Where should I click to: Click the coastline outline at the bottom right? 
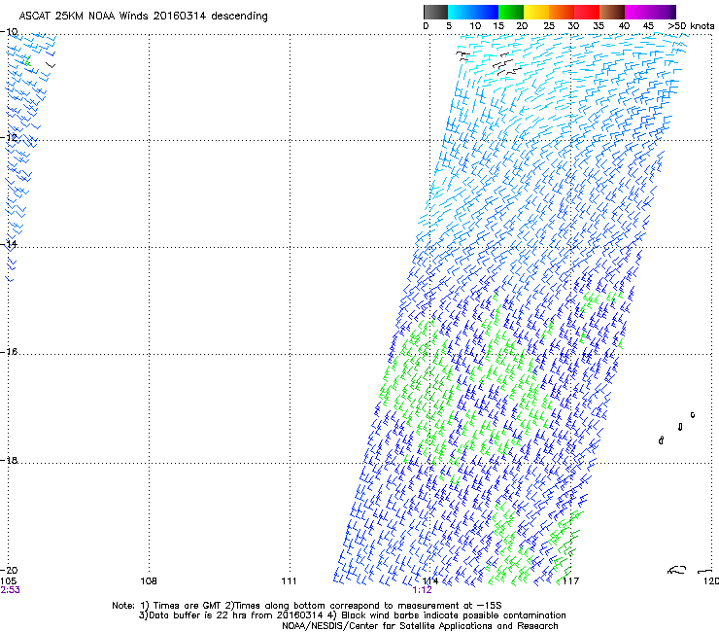click(677, 570)
